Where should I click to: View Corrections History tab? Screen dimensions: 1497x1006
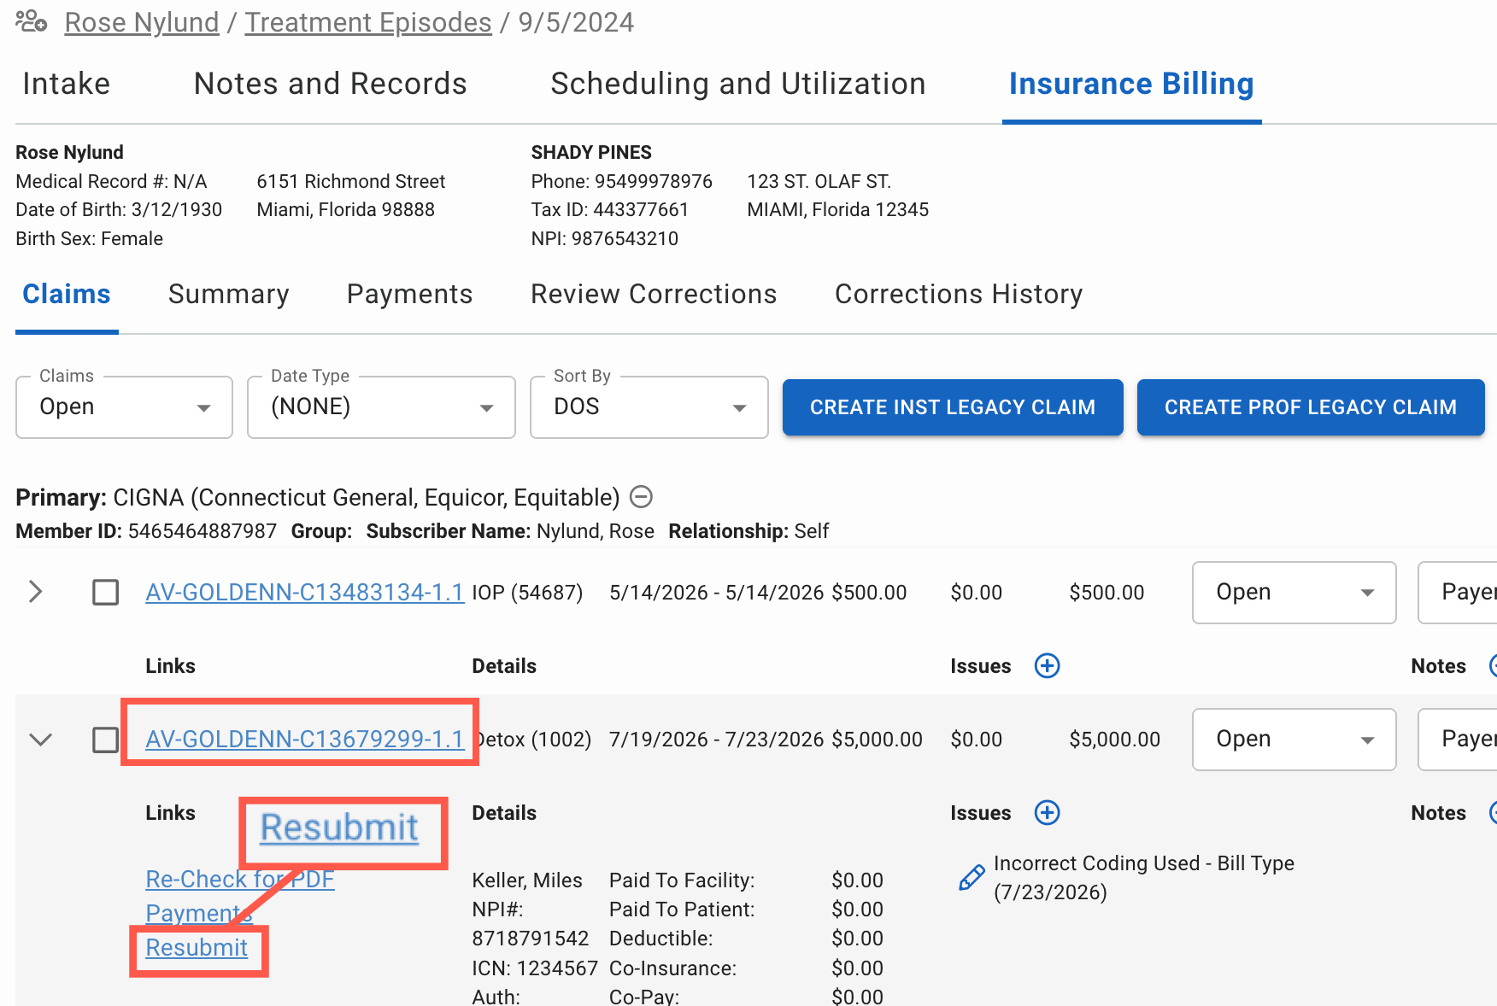coord(959,294)
